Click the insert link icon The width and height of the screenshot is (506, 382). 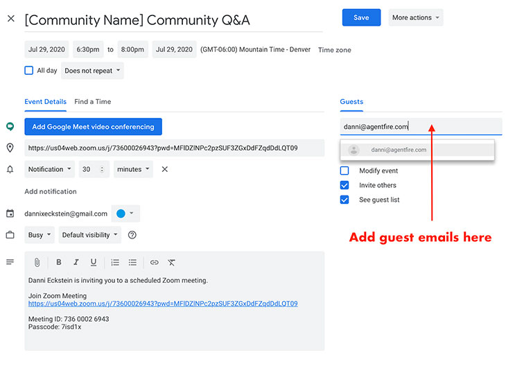(154, 263)
